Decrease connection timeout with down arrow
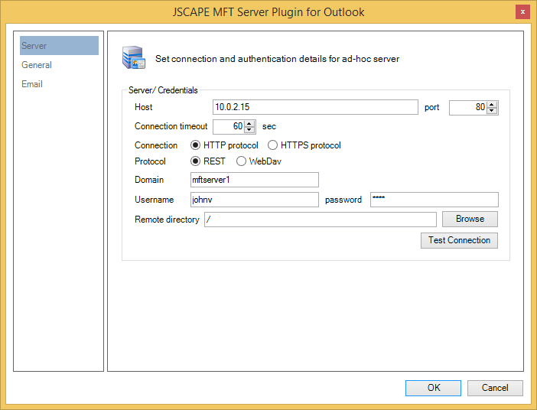Image resolution: width=537 pixels, height=410 pixels. (x=249, y=129)
